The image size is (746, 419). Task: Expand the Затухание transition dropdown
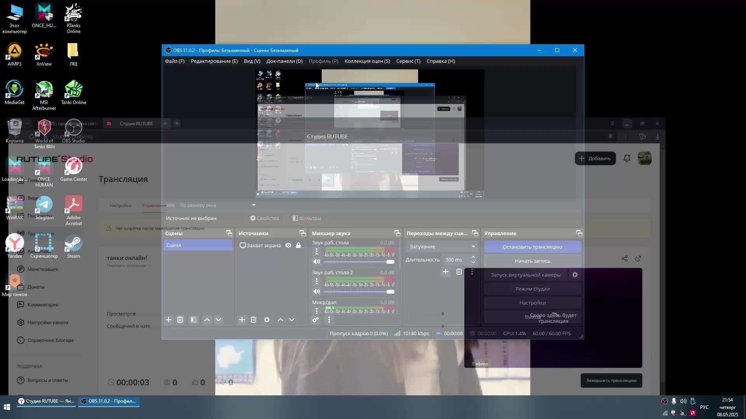pyautogui.click(x=473, y=246)
